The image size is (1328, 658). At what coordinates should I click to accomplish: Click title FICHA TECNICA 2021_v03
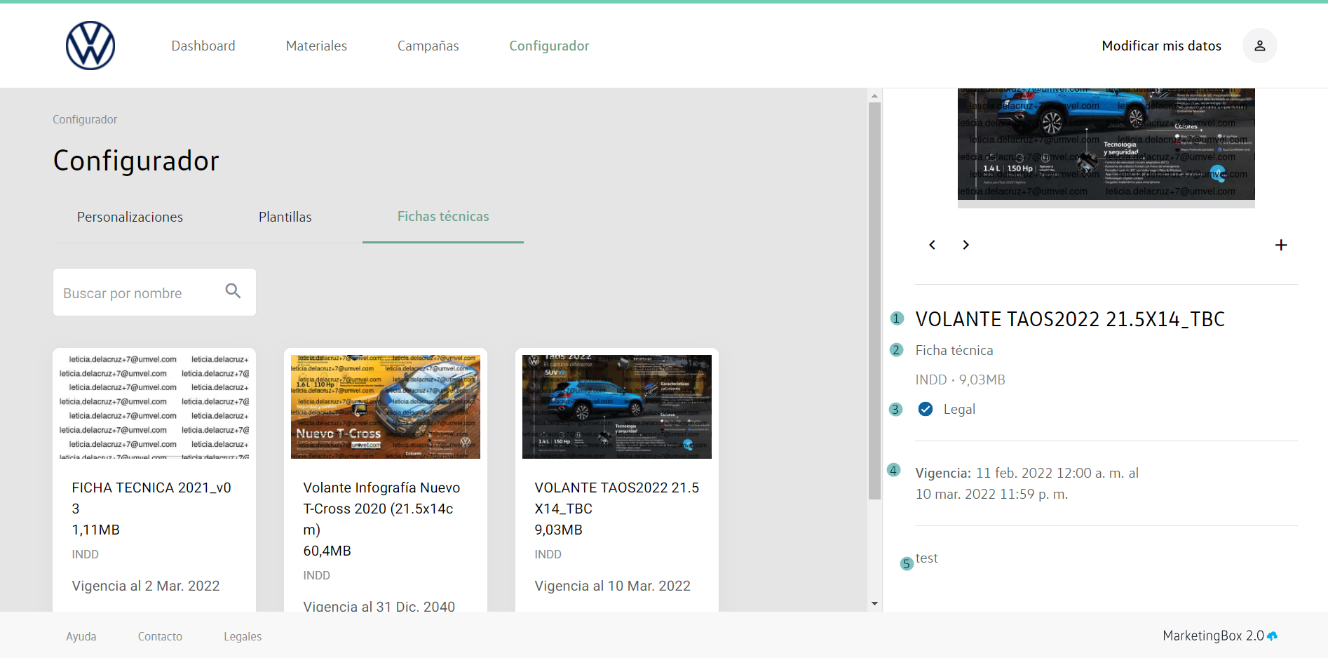(x=151, y=498)
